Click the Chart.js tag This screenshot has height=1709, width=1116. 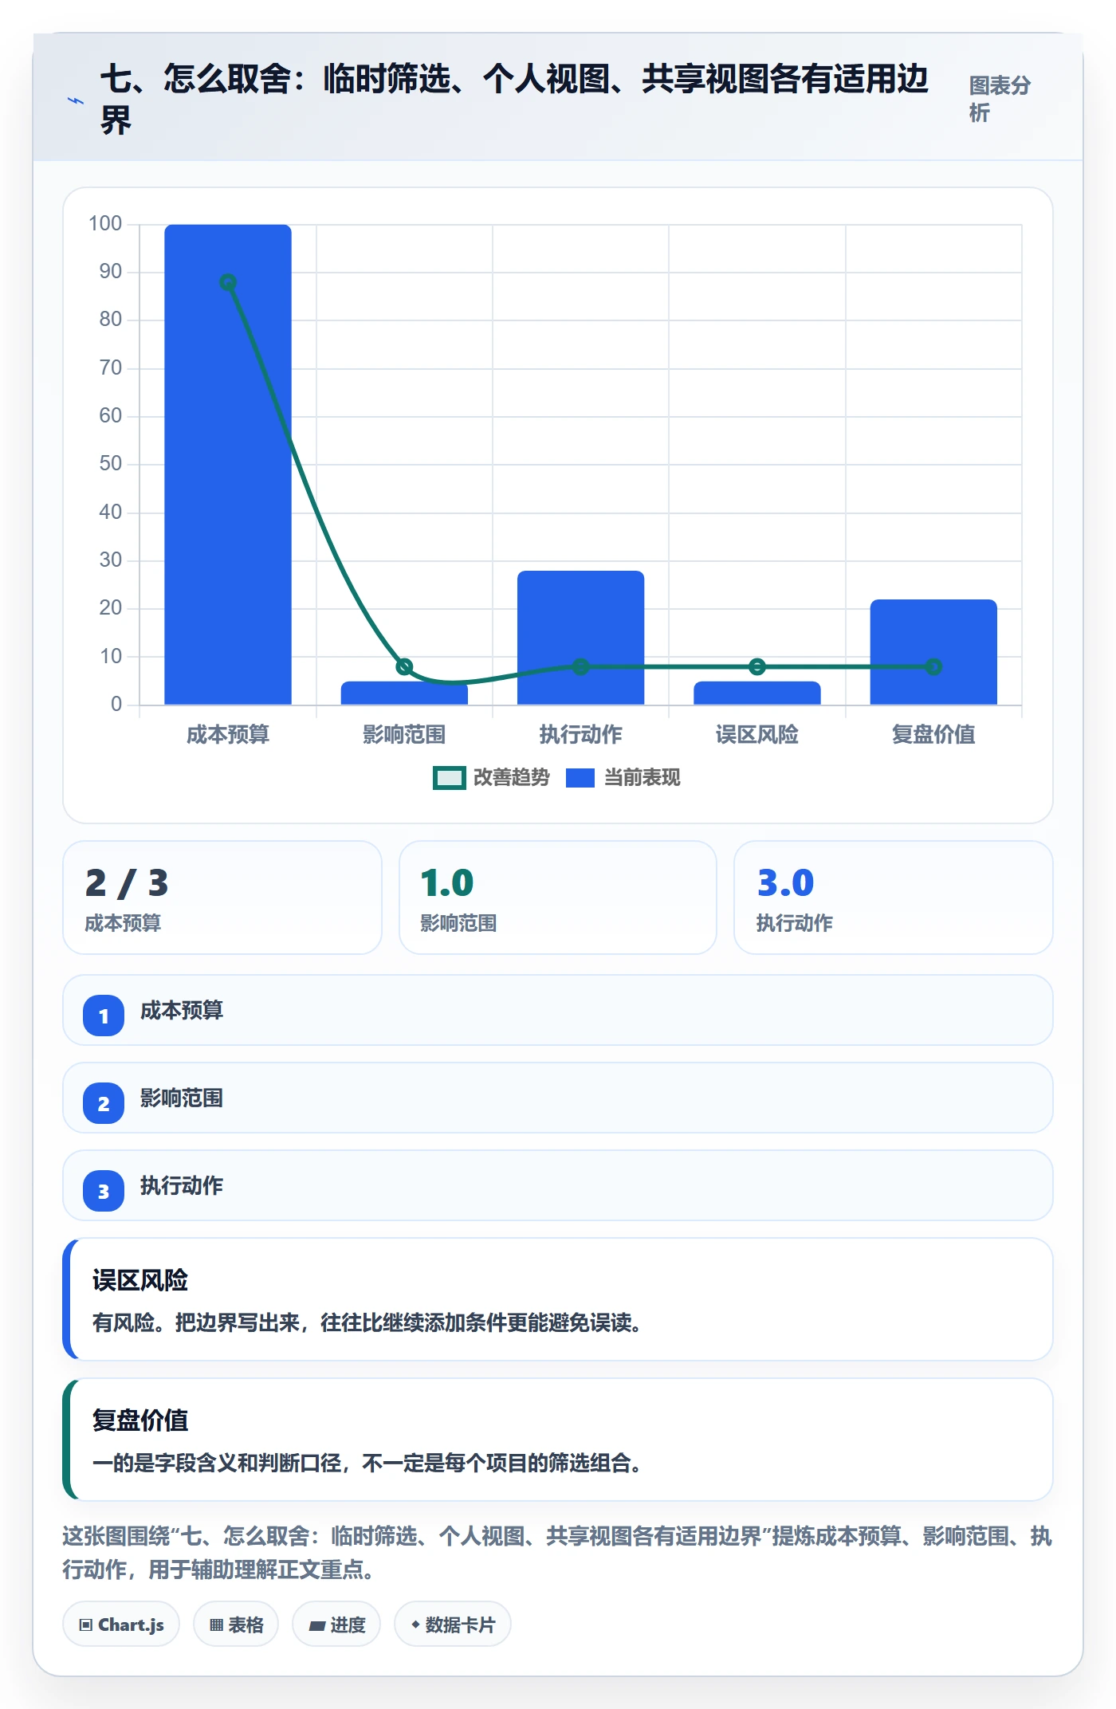(x=121, y=1624)
